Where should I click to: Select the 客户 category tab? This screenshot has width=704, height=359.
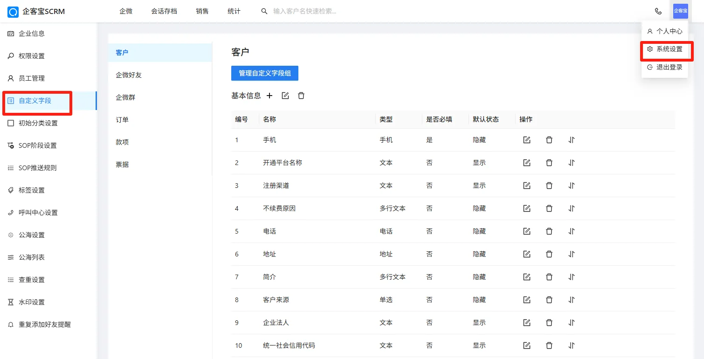(x=160, y=53)
